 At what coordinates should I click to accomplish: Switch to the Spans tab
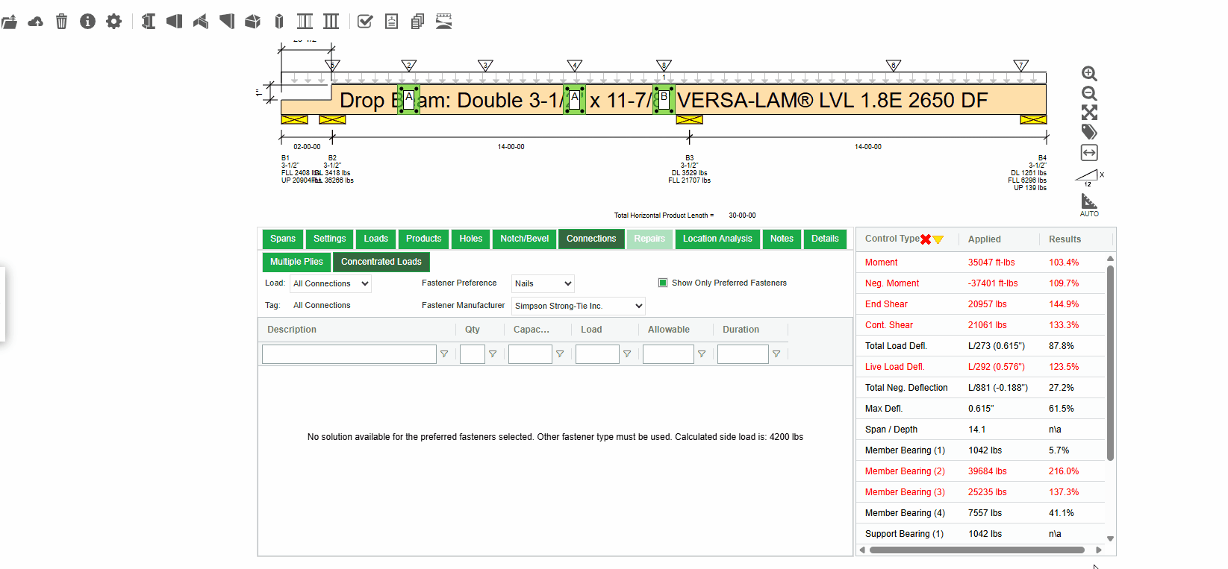[283, 239]
